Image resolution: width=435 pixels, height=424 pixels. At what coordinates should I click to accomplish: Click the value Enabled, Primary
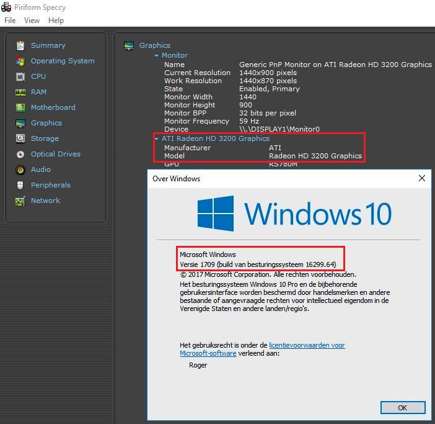pyautogui.click(x=270, y=89)
